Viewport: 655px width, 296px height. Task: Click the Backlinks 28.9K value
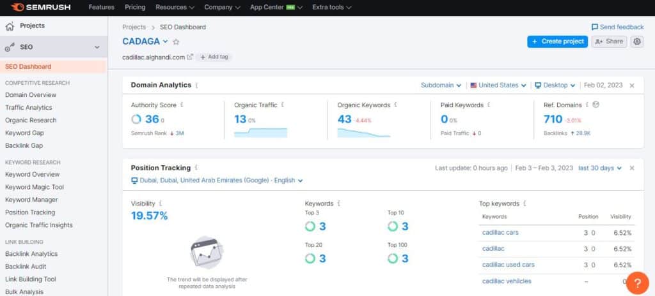[x=582, y=133]
